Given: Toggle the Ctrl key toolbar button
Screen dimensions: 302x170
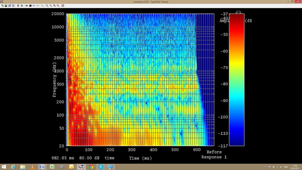Looking at the screenshot, I should coord(34,6).
